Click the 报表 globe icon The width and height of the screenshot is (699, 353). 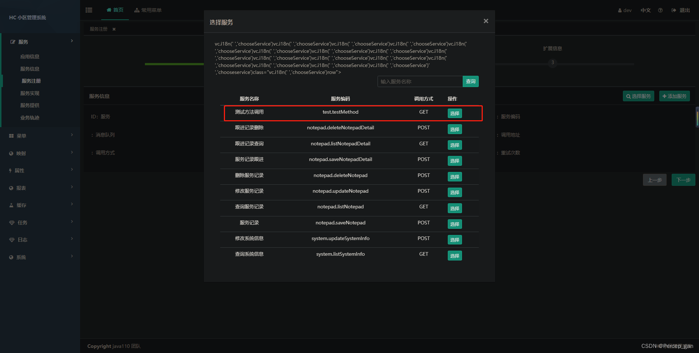tap(11, 188)
